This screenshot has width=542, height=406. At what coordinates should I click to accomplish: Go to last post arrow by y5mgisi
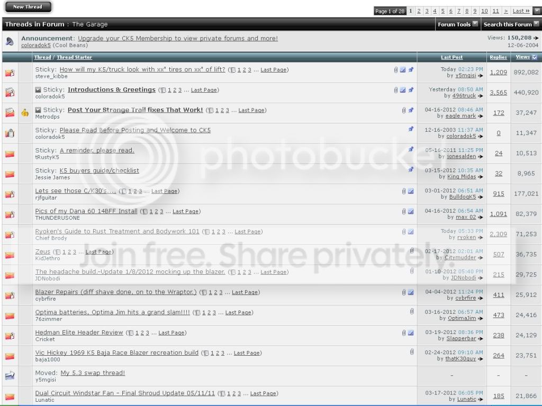click(x=480, y=76)
